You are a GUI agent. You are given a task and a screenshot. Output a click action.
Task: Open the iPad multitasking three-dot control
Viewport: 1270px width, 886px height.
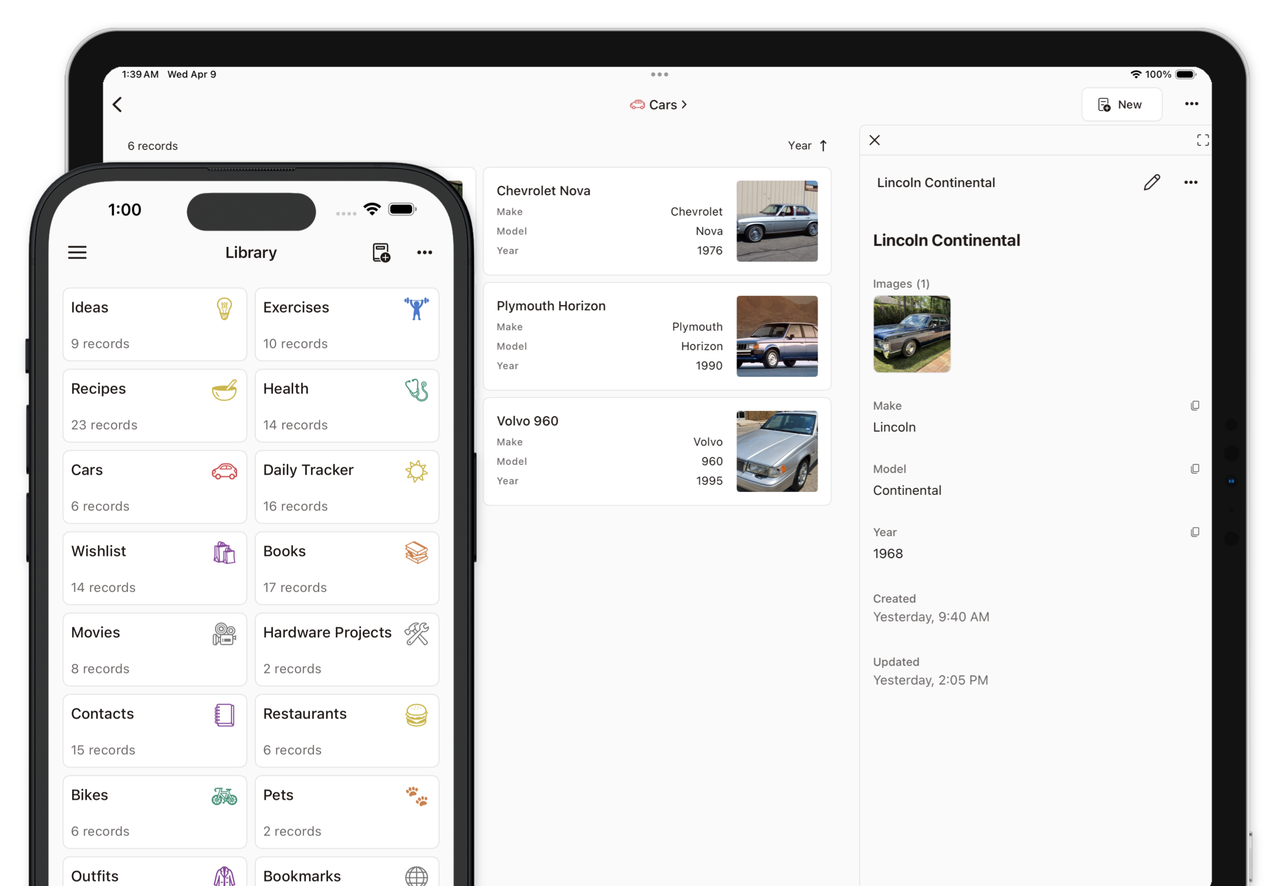click(x=659, y=74)
